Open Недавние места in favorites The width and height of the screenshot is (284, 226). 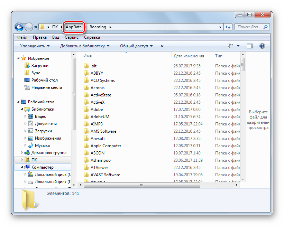click(x=47, y=87)
